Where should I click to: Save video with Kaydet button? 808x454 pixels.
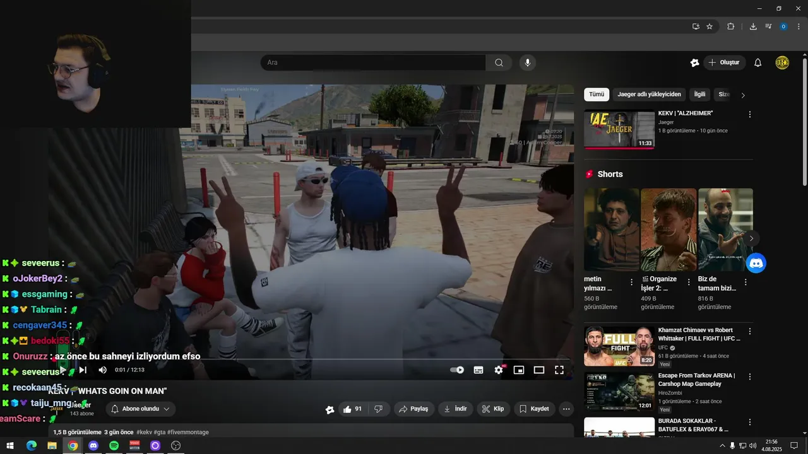534,409
